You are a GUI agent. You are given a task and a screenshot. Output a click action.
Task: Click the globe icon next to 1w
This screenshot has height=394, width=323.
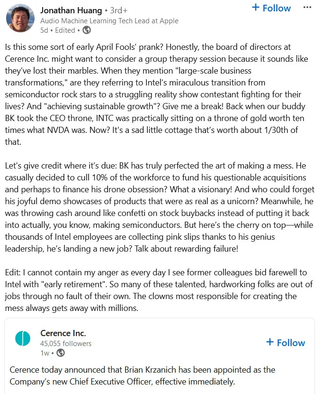(x=61, y=353)
